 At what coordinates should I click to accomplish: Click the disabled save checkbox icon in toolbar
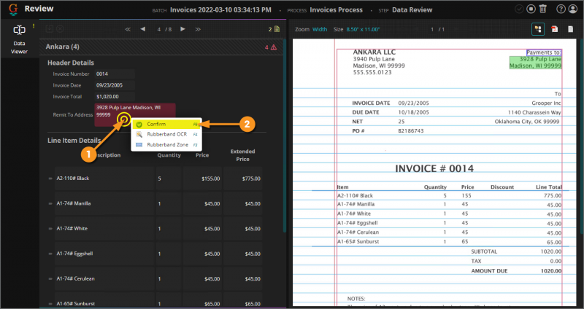click(x=49, y=28)
